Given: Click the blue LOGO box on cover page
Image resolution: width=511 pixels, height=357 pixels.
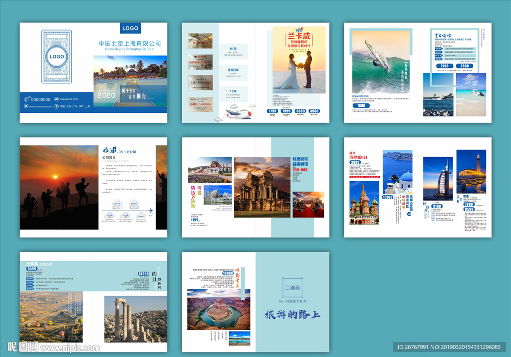Looking at the screenshot, I should coord(130,28).
